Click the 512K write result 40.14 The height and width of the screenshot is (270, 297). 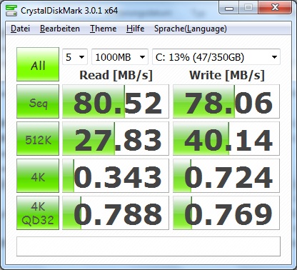226,139
